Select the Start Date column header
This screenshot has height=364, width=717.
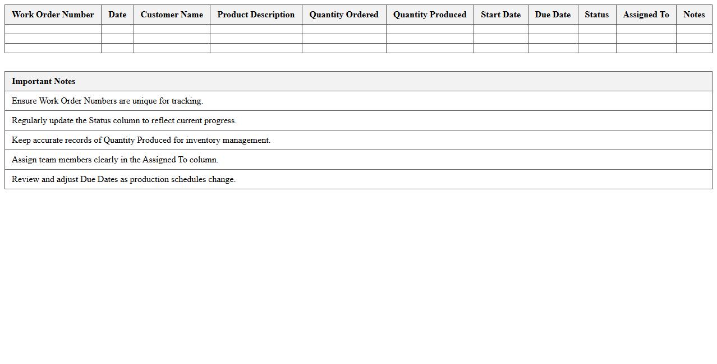pyautogui.click(x=500, y=15)
